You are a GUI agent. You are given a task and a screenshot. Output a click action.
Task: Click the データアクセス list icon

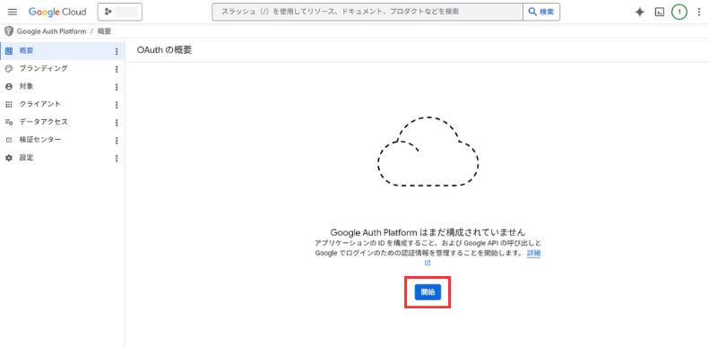(9, 122)
